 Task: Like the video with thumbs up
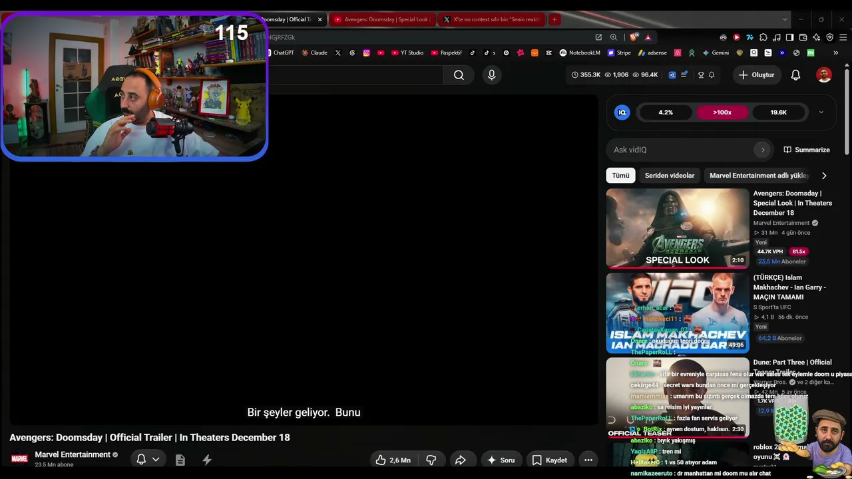point(393,460)
